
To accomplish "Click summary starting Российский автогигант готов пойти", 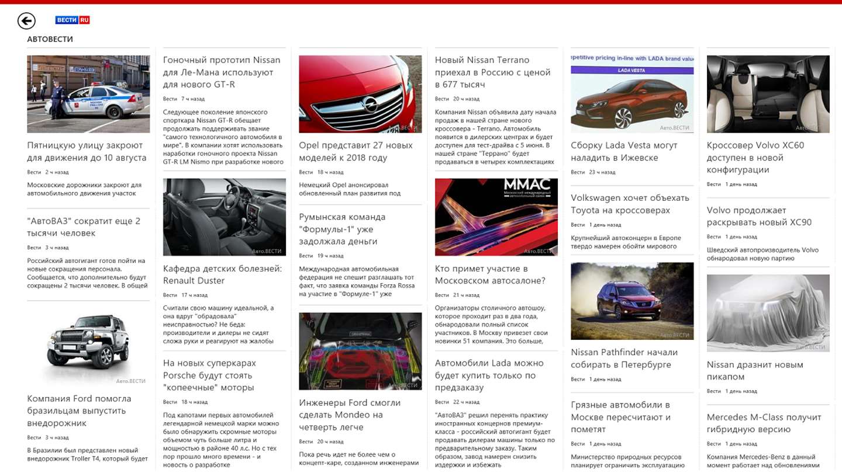I will 87,273.
